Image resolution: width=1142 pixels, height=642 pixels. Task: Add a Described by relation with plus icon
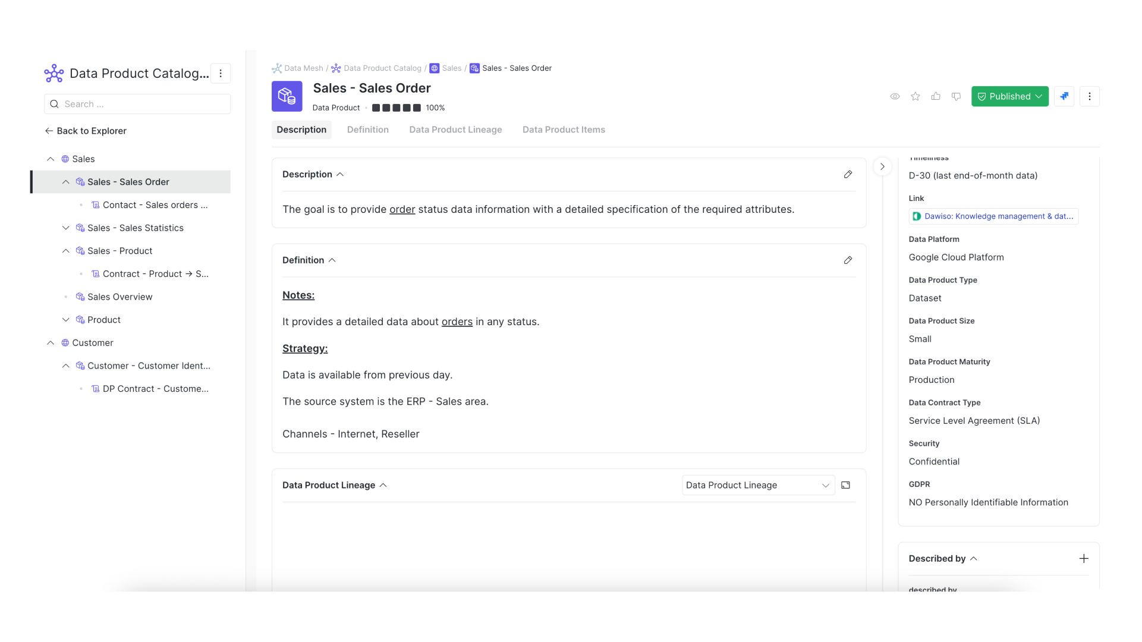point(1084,558)
